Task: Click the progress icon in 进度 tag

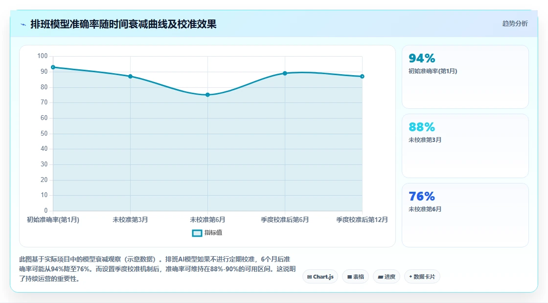Action: tap(381, 277)
